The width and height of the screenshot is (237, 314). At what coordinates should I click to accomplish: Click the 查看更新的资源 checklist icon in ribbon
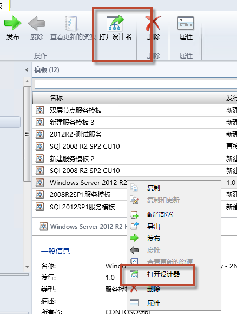click(71, 23)
